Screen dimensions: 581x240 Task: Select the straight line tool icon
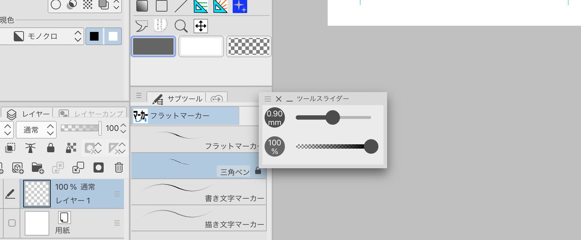pos(181,6)
